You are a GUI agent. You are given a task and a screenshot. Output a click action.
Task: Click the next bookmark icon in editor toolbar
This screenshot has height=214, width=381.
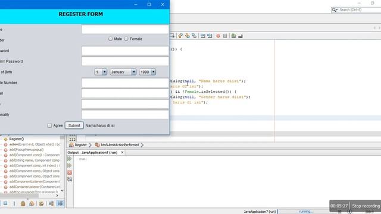188,36
